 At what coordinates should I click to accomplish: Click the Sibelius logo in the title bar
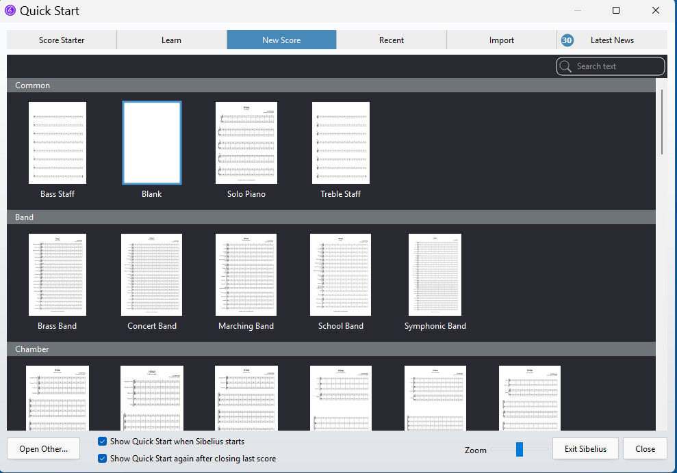(10, 10)
